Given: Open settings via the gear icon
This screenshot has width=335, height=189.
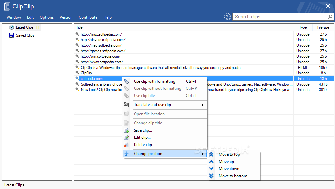Looking at the screenshot, I should coord(228,17).
